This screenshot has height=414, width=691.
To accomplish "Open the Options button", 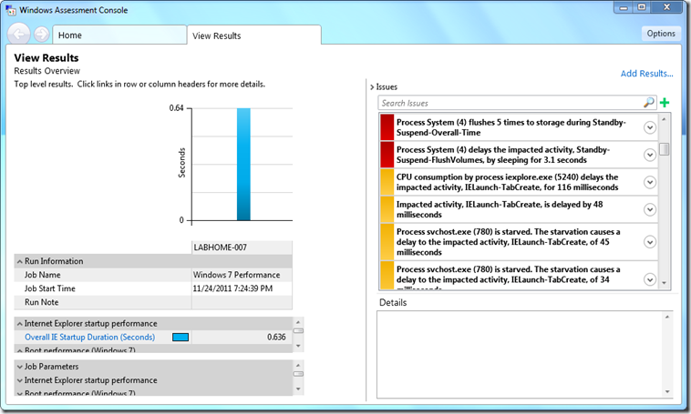I will click(x=661, y=34).
